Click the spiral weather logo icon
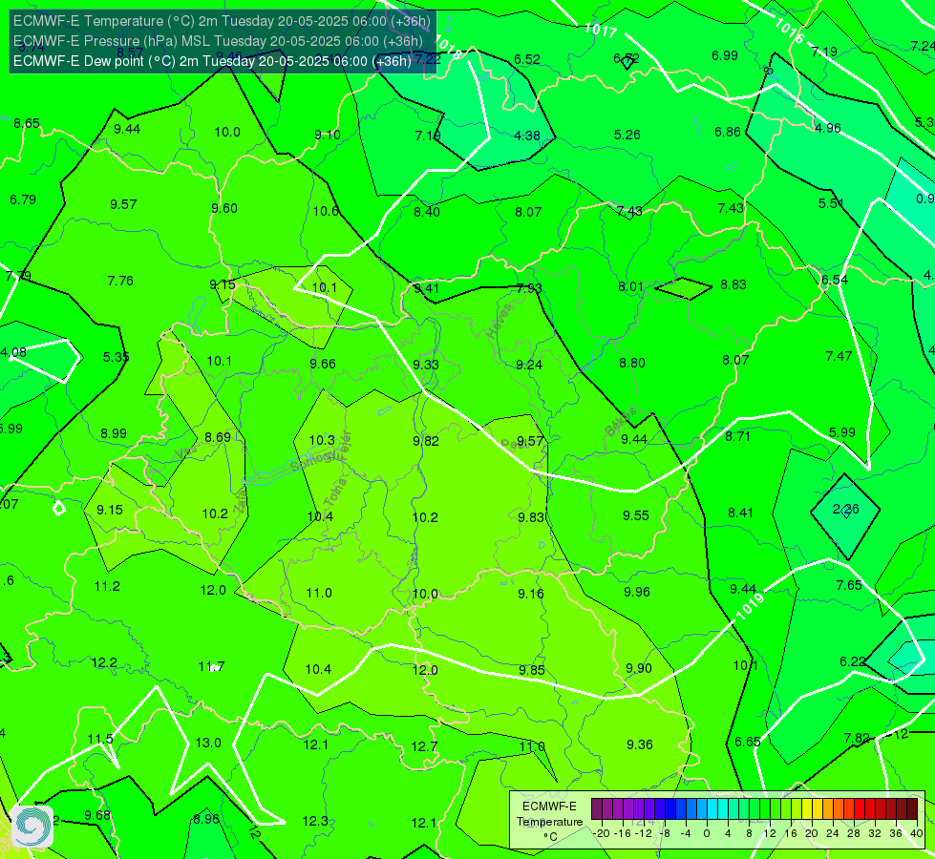The height and width of the screenshot is (859, 935). pyautogui.click(x=32, y=827)
